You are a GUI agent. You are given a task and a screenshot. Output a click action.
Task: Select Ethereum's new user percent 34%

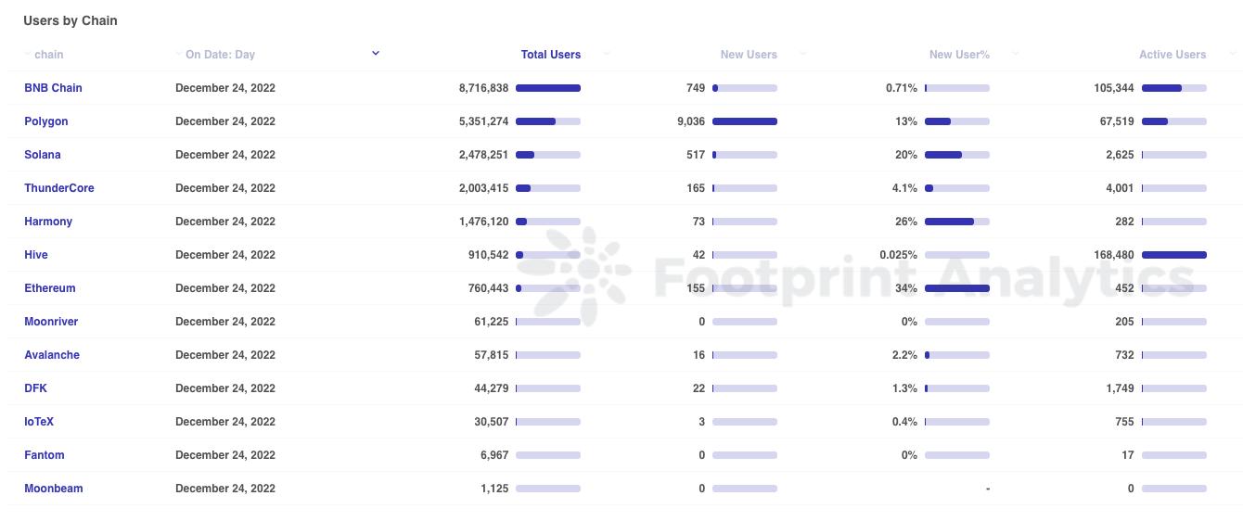pyautogui.click(x=906, y=288)
